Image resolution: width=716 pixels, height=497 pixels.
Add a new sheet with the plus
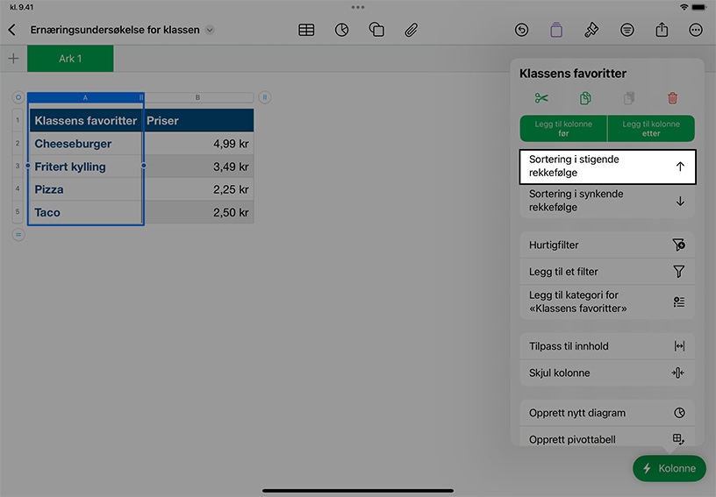click(x=14, y=59)
